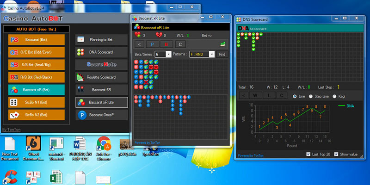Screen dimensions: 370x185
Task: Click Powered by TonTon in DNS Scorecard
Action: (251, 155)
